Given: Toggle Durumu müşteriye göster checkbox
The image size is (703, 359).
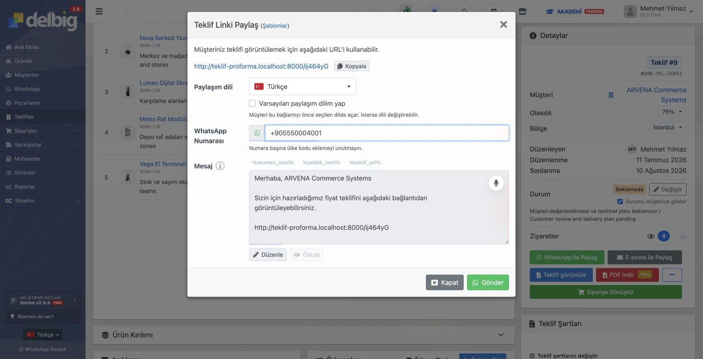Looking at the screenshot, I should click(x=620, y=201).
